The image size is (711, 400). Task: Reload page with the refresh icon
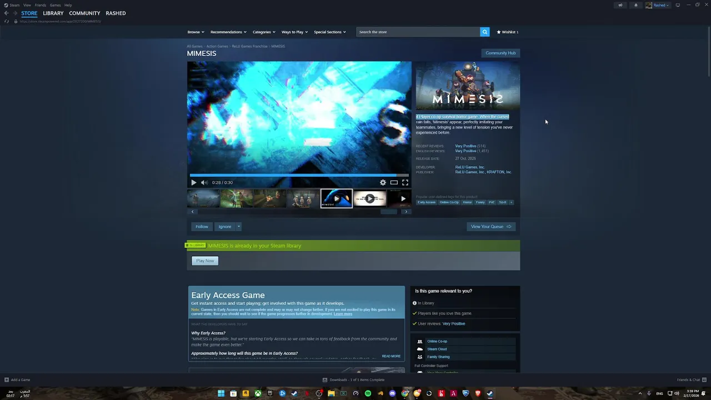(7, 21)
